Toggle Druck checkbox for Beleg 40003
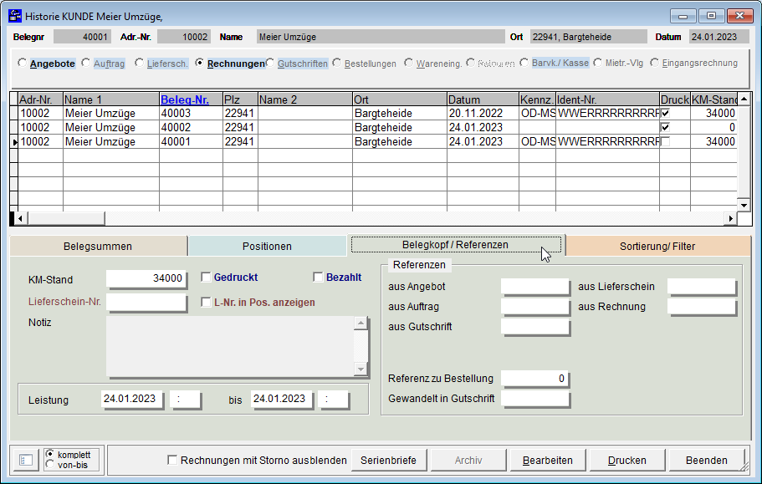 pos(665,113)
